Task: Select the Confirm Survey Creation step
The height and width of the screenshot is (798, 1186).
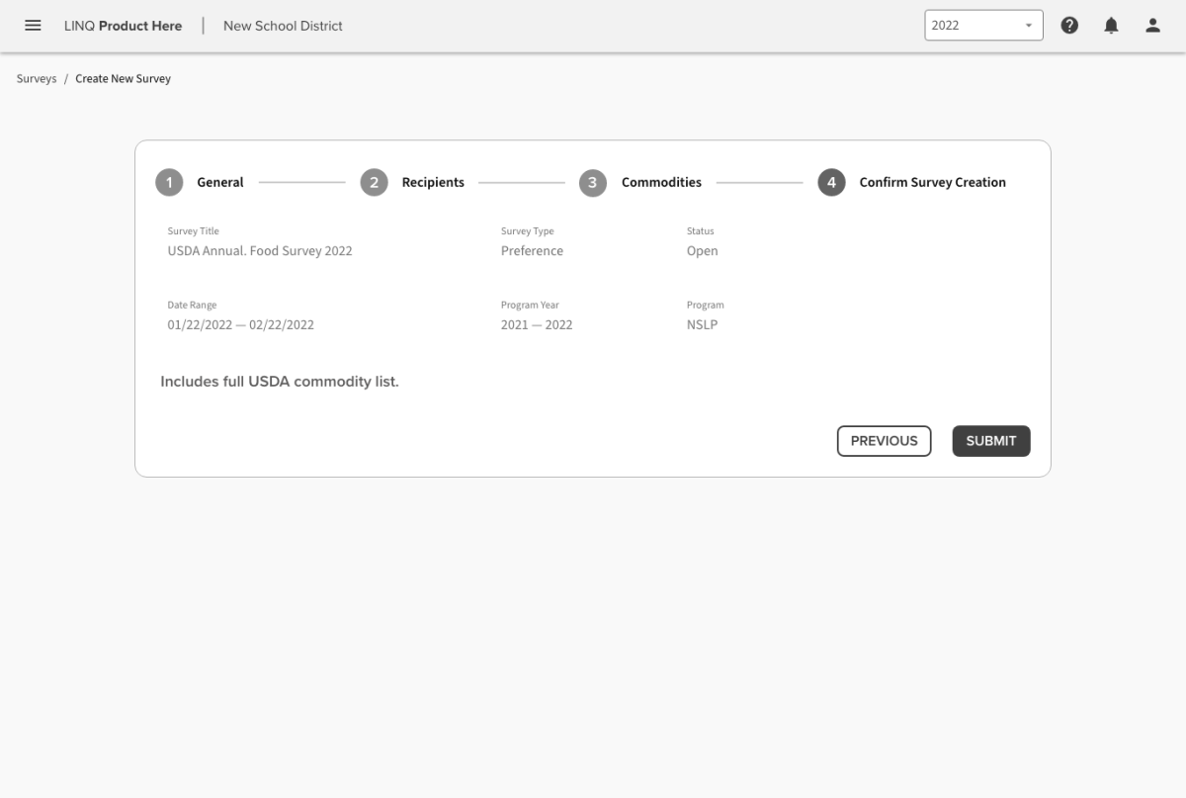Action: (x=932, y=183)
